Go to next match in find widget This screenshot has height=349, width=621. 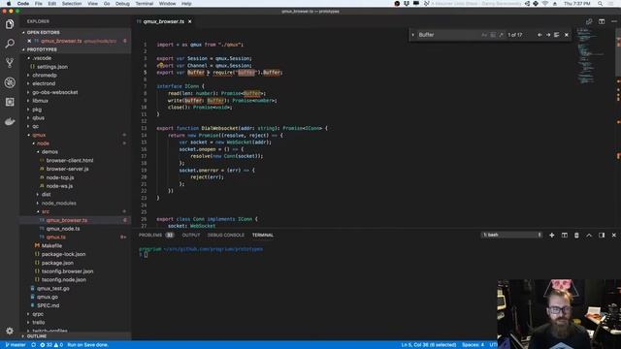[548, 35]
